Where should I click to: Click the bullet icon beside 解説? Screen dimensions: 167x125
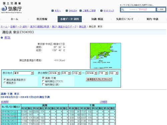(x=2, y=38)
